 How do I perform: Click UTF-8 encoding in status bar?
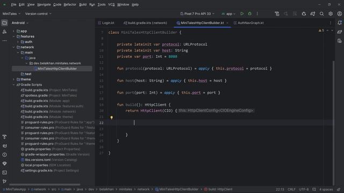[304, 189]
